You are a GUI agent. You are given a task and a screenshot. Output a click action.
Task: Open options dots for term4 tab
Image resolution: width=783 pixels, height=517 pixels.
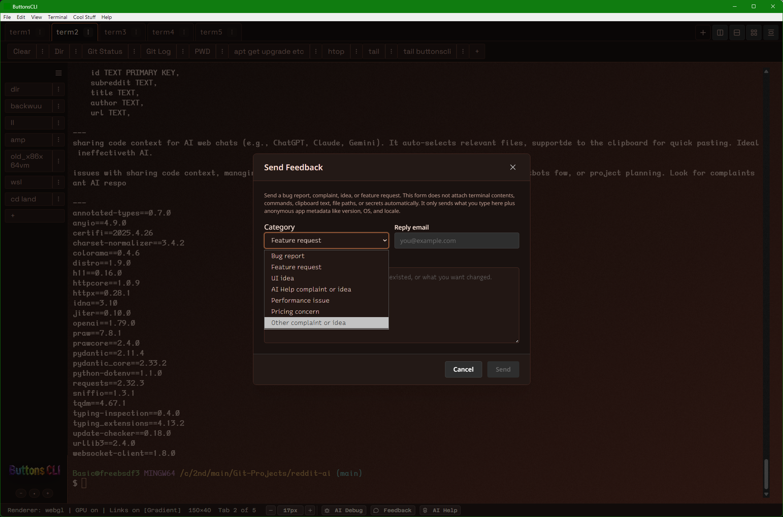point(184,32)
